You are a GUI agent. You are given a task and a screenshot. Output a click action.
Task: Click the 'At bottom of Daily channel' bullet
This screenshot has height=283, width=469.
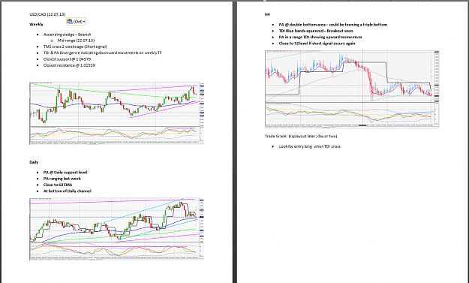pyautogui.click(x=68, y=191)
